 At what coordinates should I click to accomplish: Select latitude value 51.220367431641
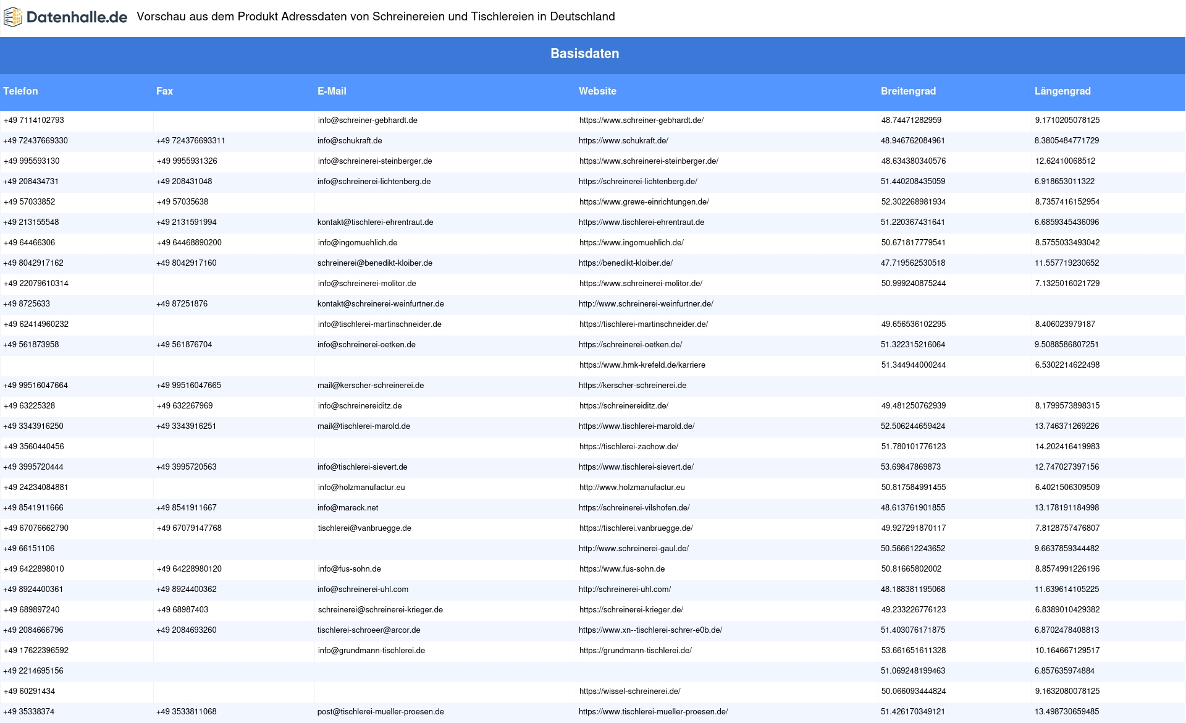coord(913,222)
